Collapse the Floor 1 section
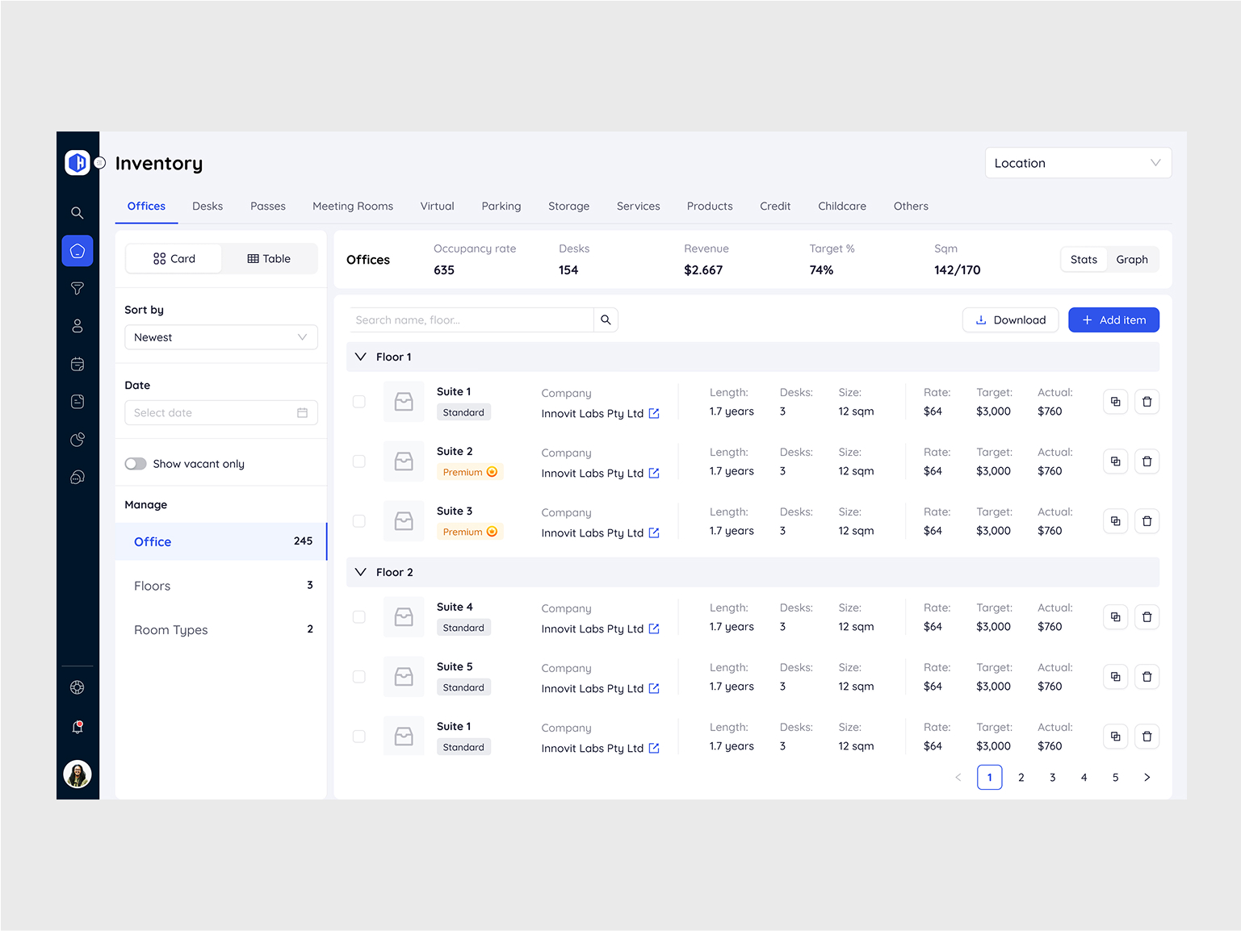Screen dimensions: 1241x931 [360, 356]
